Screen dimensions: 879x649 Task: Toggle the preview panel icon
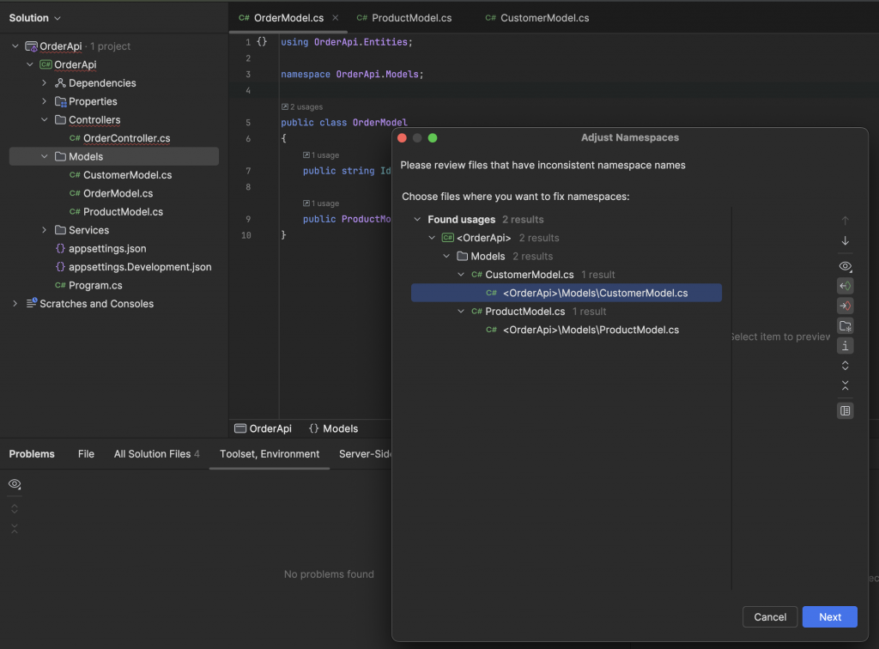tap(846, 411)
